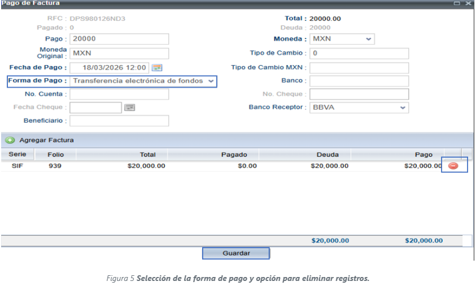Open the Fecha de Pago calendar picker
This screenshot has width=476, height=290.
[x=157, y=68]
